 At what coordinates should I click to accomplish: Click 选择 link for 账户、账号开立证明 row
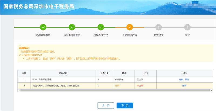[181, 79]
